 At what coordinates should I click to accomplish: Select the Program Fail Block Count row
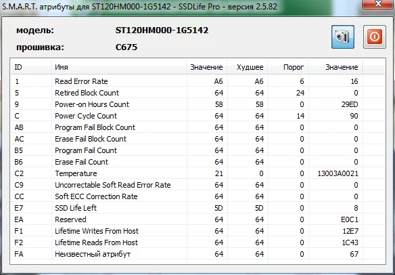(197, 127)
